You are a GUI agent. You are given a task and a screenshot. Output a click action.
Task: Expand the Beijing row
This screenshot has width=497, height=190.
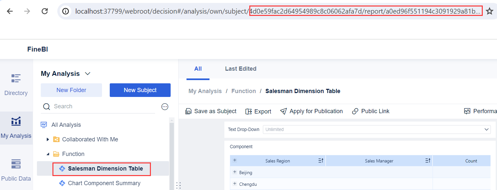click(235, 172)
